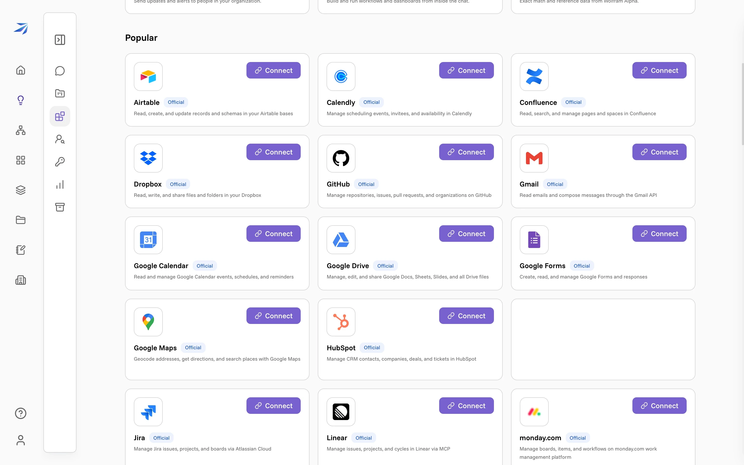Click the Popular section heading
Screen dimensions: 744x465
141,38
